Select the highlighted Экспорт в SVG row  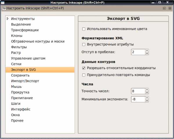pyautogui.click(x=40, y=70)
